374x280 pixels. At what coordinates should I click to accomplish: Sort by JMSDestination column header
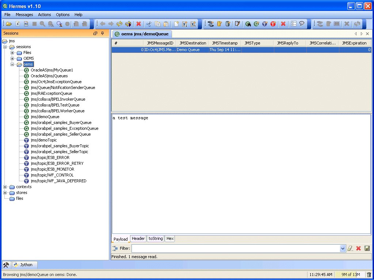click(x=193, y=43)
